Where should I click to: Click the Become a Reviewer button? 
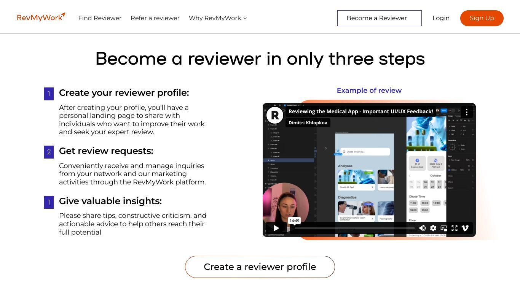tap(380, 18)
